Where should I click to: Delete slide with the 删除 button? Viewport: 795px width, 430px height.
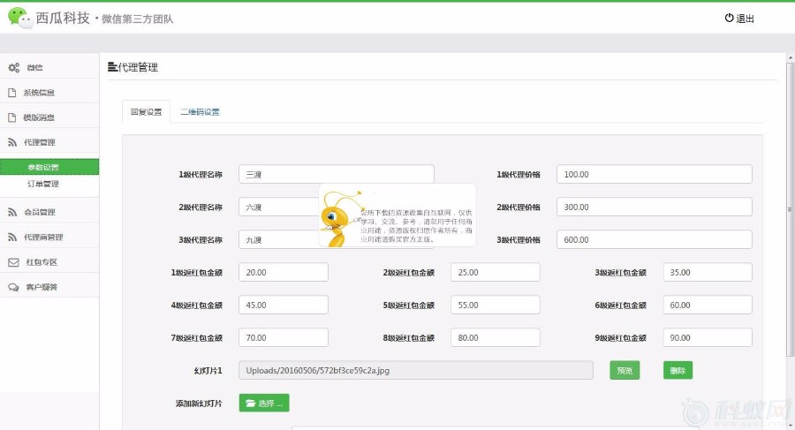click(x=678, y=370)
